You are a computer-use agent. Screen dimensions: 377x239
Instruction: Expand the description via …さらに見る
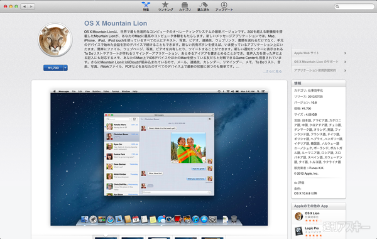[273, 71]
